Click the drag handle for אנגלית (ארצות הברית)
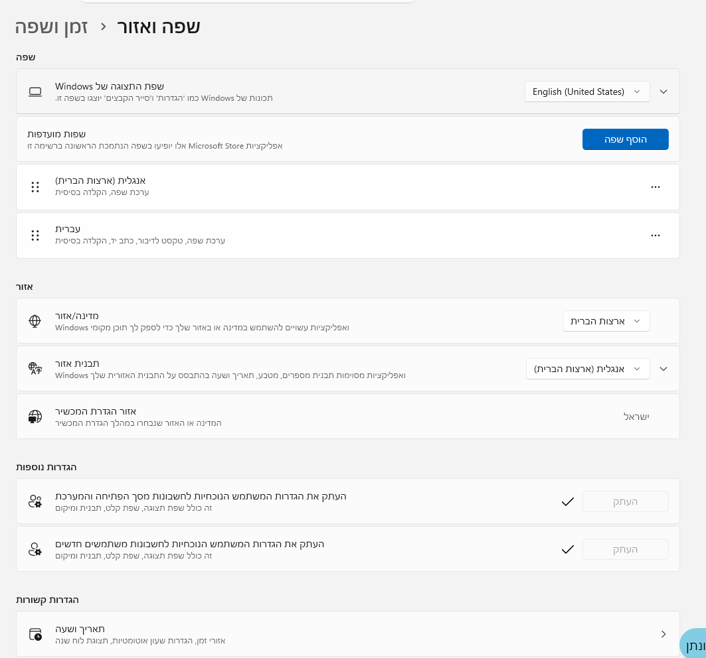This screenshot has width=706, height=658. click(x=35, y=187)
